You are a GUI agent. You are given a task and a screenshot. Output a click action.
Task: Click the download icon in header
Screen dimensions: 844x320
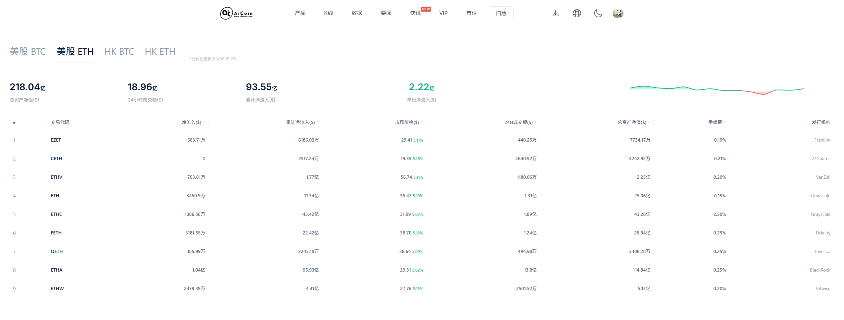[x=556, y=13]
